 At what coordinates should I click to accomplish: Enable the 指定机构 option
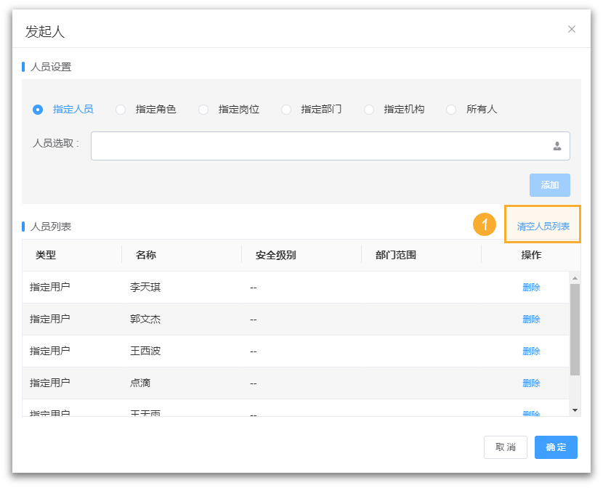pyautogui.click(x=369, y=109)
